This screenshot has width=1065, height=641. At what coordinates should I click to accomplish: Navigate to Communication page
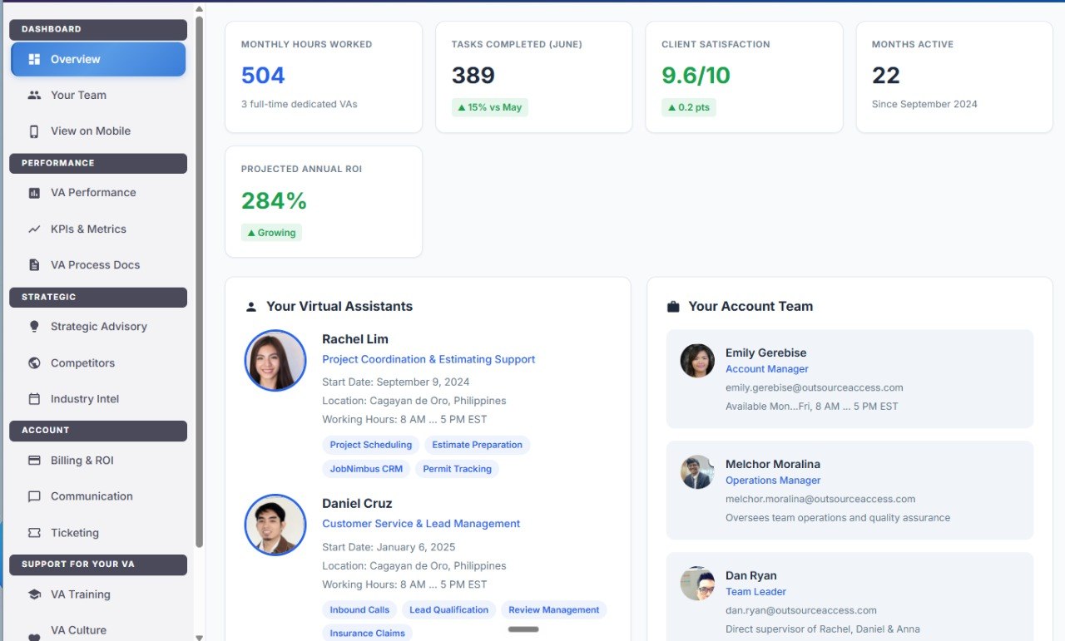click(98, 496)
